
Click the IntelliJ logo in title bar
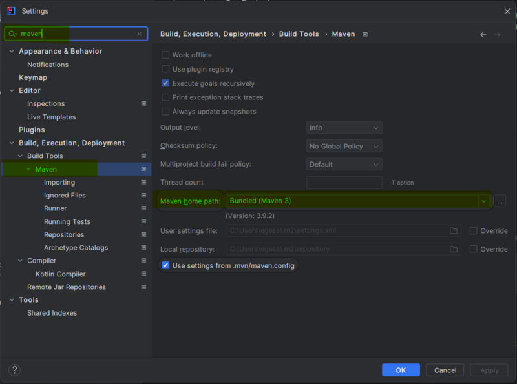click(11, 11)
